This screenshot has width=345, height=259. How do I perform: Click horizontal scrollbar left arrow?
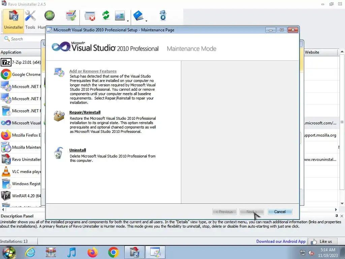click(3, 209)
